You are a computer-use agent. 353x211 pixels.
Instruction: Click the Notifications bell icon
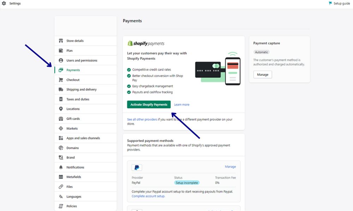tap(61, 167)
